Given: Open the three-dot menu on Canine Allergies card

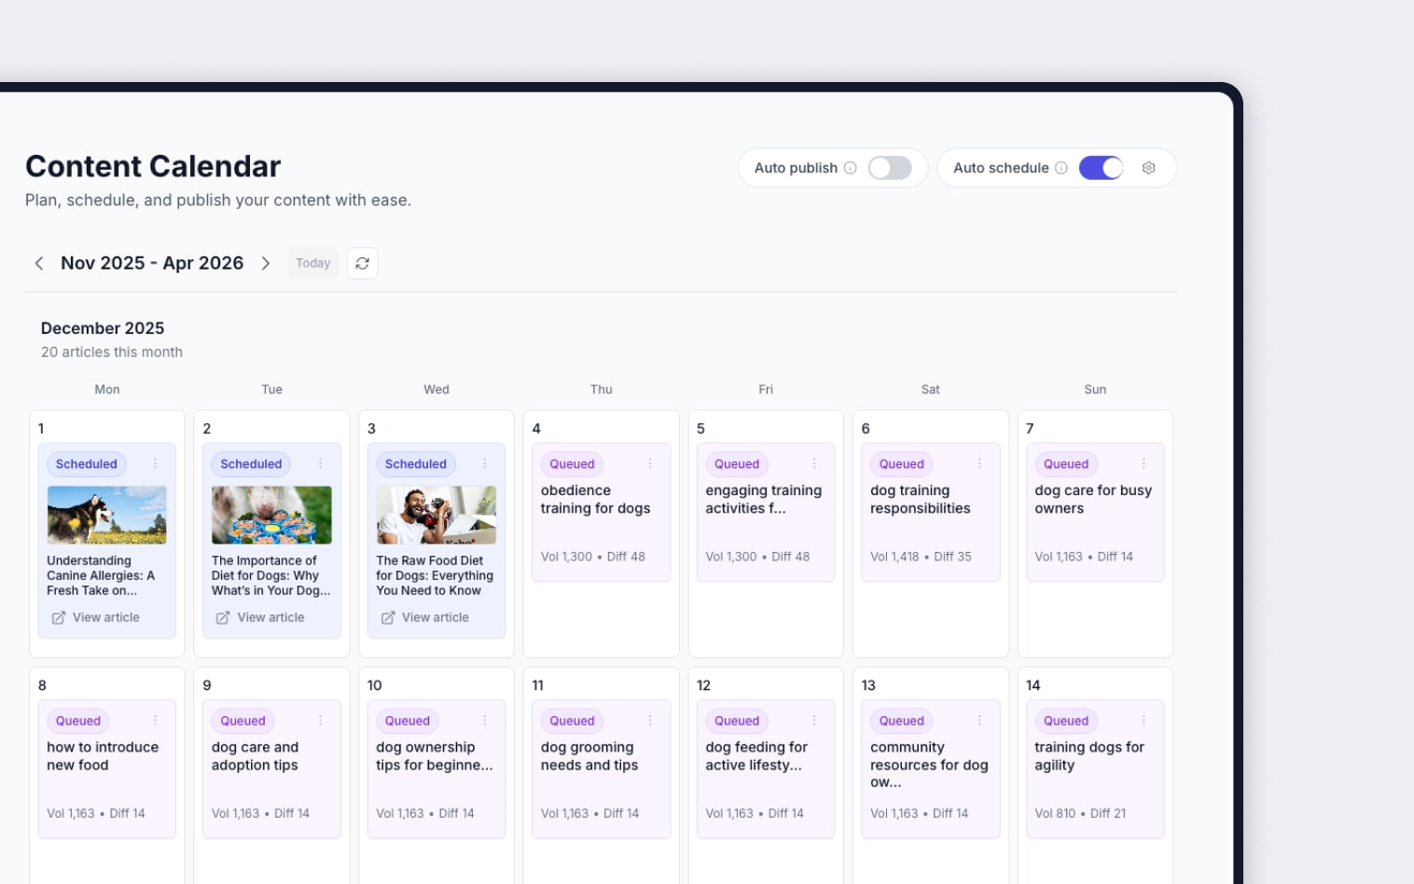Looking at the screenshot, I should tap(155, 463).
